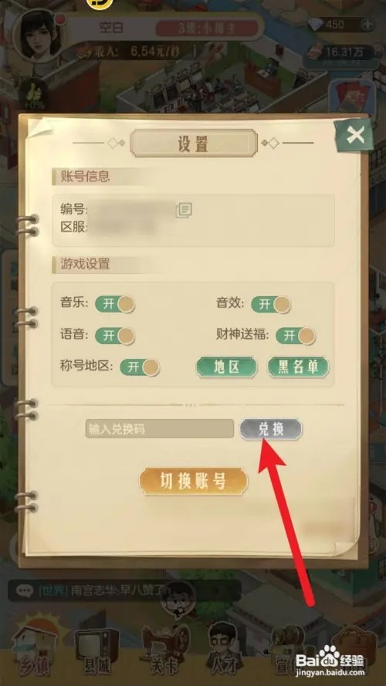Open the 地区 region selector
386x686 pixels.
click(227, 367)
